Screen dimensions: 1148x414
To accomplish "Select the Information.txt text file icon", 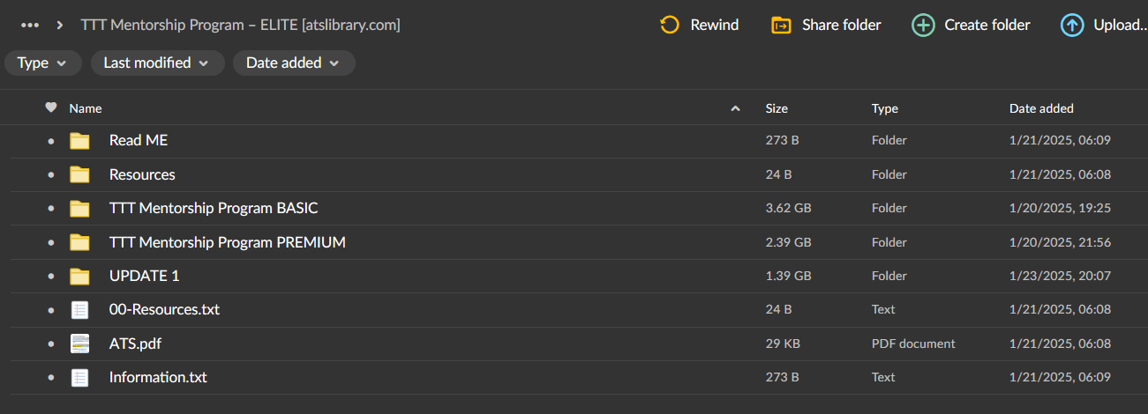I will coord(80,377).
